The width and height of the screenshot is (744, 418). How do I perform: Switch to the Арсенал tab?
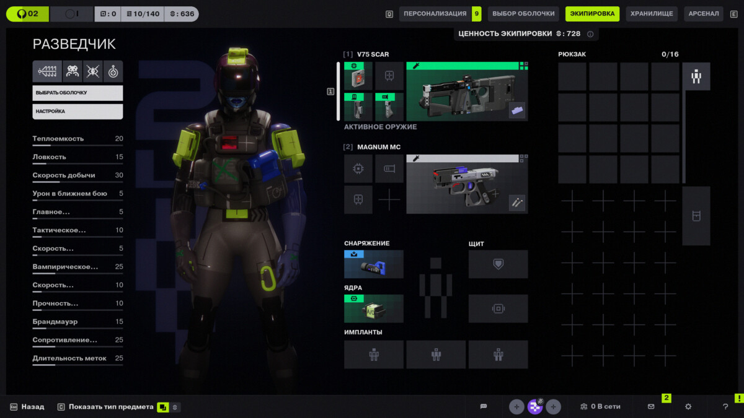coord(703,14)
